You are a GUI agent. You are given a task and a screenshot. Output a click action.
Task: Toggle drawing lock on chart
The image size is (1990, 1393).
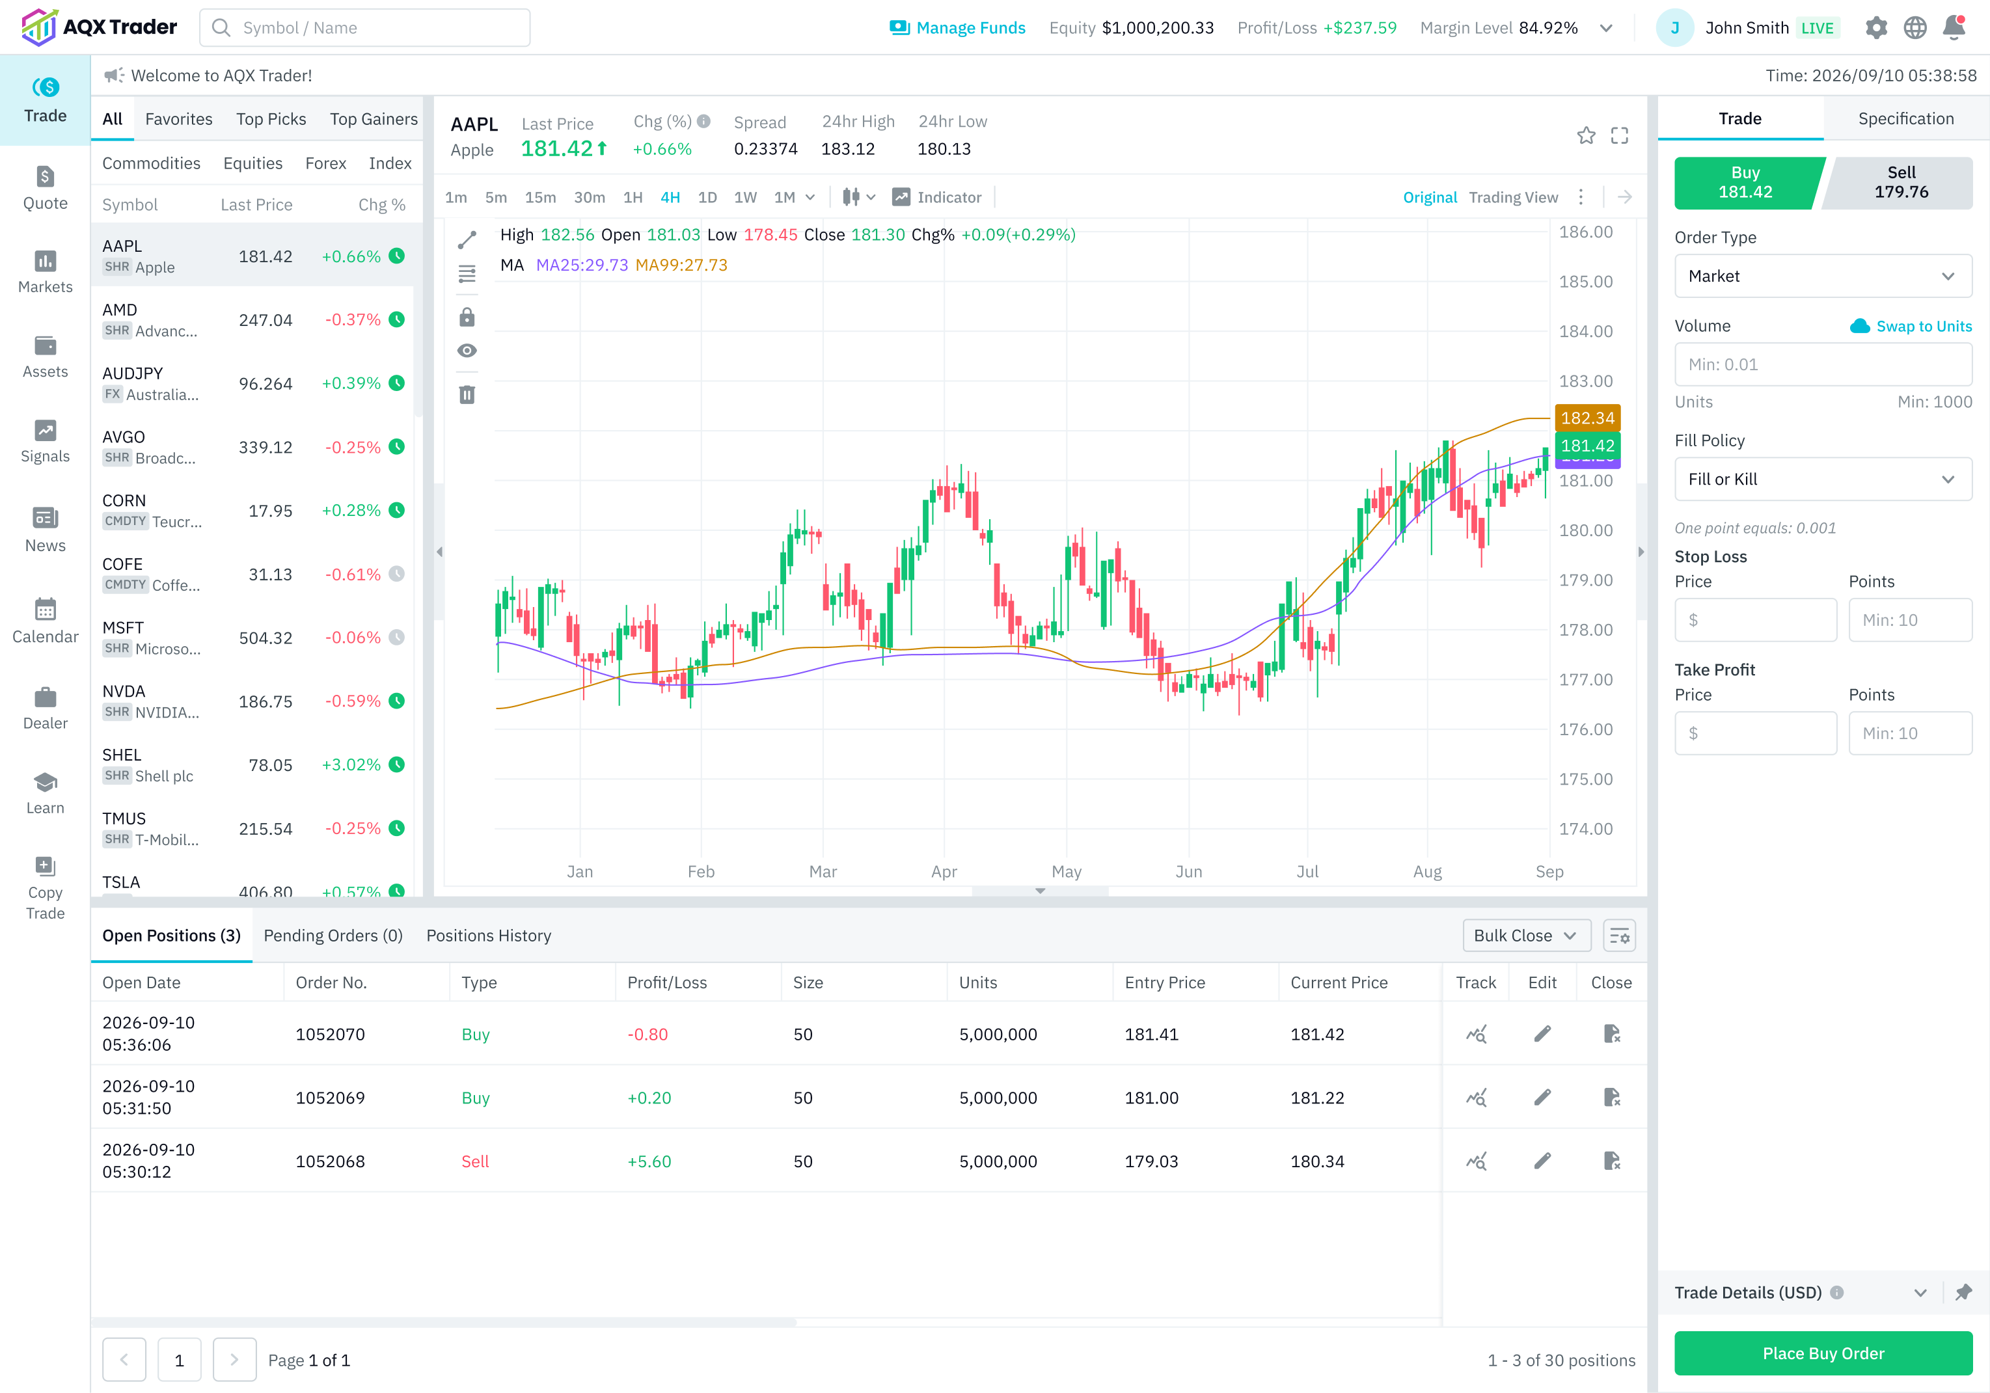467,317
